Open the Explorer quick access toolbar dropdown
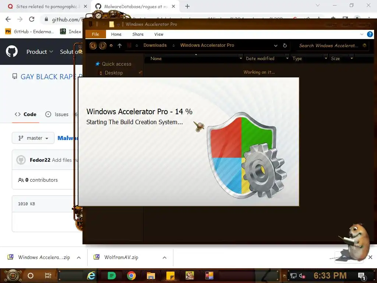Viewport: 377px width, 283px height. [118, 25]
